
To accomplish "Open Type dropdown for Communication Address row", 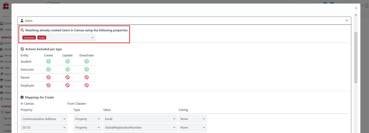I will click(x=88, y=119).
